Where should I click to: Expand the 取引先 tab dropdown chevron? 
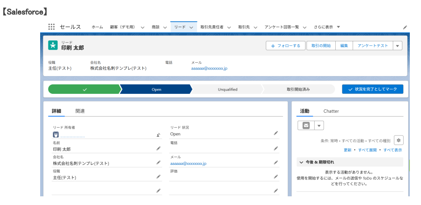point(255,27)
